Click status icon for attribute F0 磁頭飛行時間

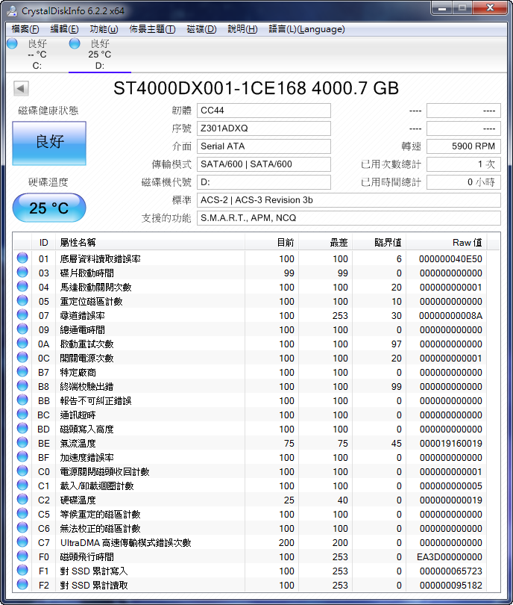(22, 556)
